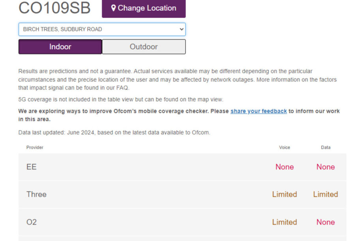Open the BIRCH TREES, SUDBURY ROAD address dropdown
This screenshot has width=363, height=241.
pos(102,29)
